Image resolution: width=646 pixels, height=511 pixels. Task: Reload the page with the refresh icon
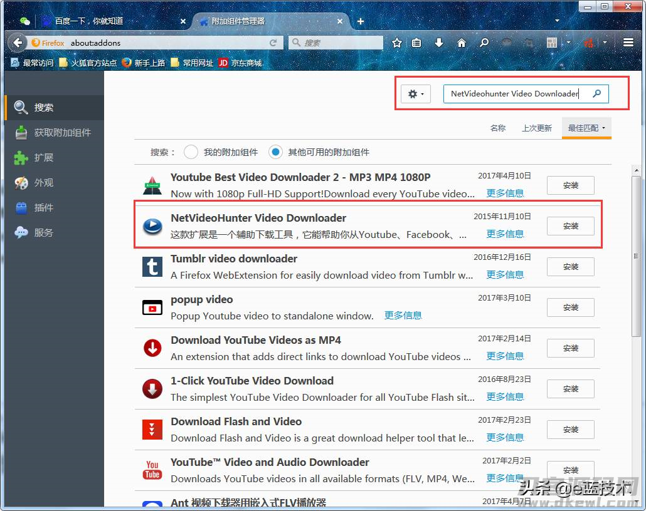pyautogui.click(x=273, y=43)
